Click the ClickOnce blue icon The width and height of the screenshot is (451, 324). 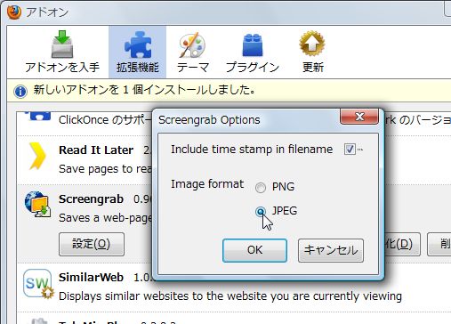pyautogui.click(x=39, y=116)
